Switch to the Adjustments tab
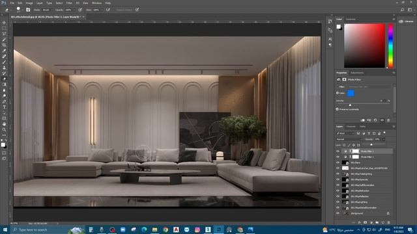Viewport: 417px width, 234px height. [x=357, y=73]
